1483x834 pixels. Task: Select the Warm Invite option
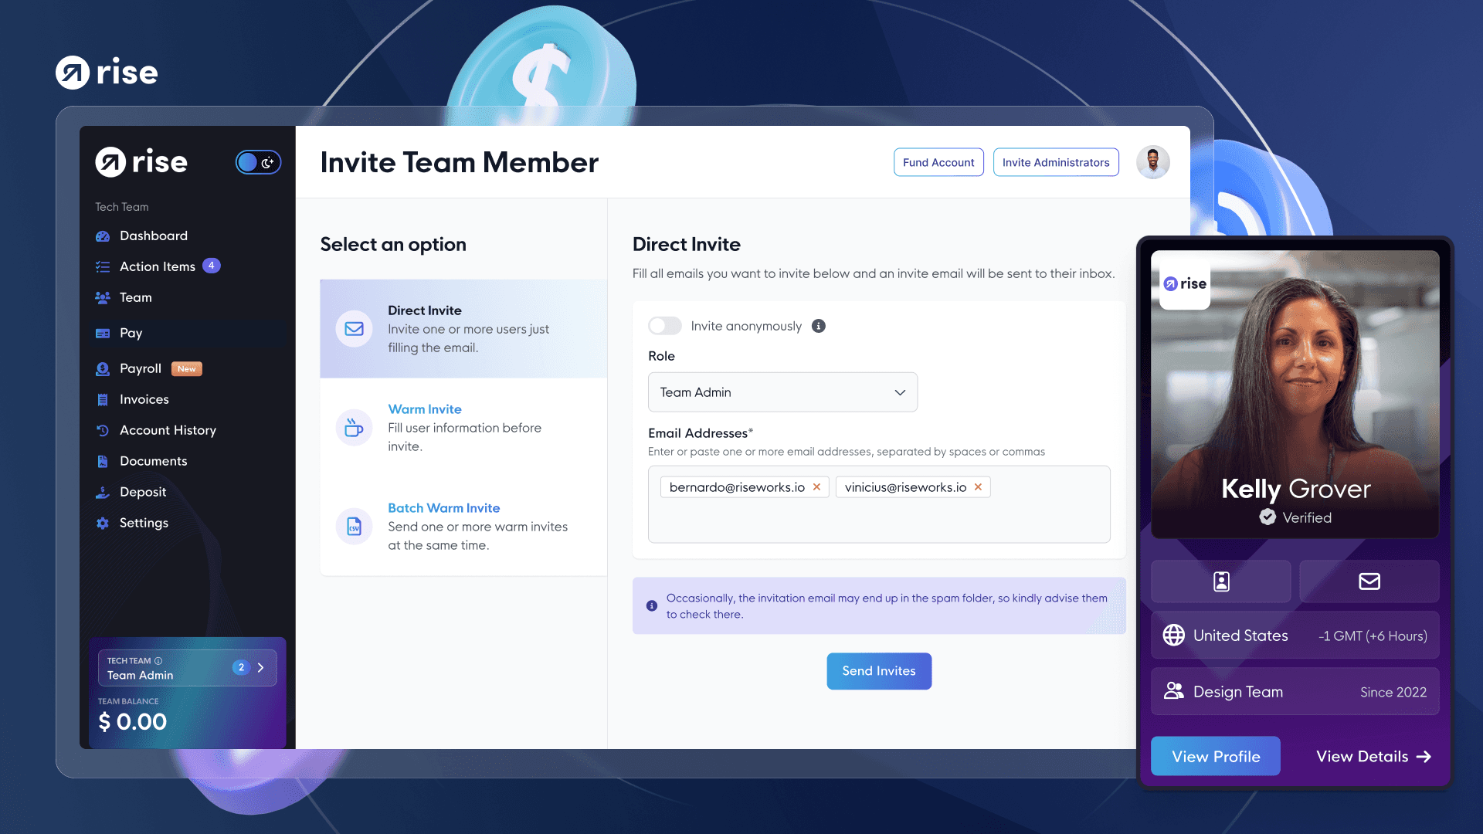click(x=463, y=428)
